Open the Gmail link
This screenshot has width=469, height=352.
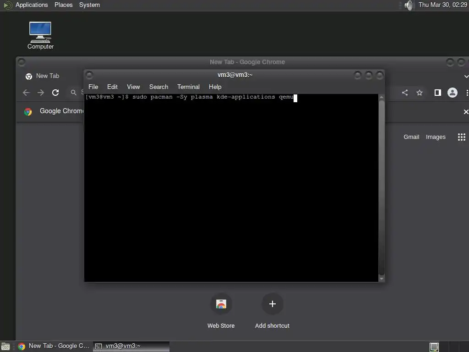(411, 137)
